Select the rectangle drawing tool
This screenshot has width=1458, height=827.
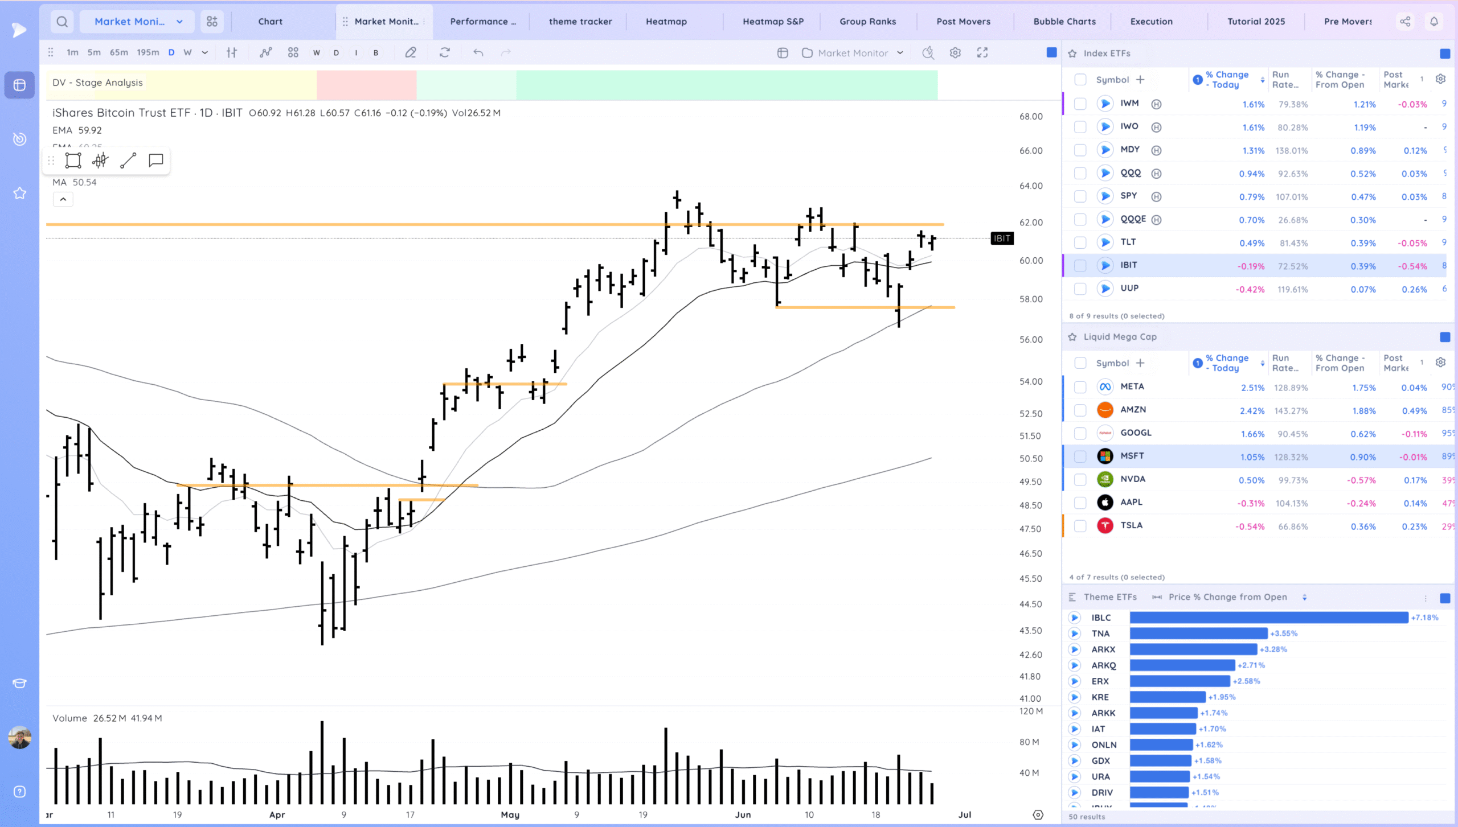pos(73,161)
